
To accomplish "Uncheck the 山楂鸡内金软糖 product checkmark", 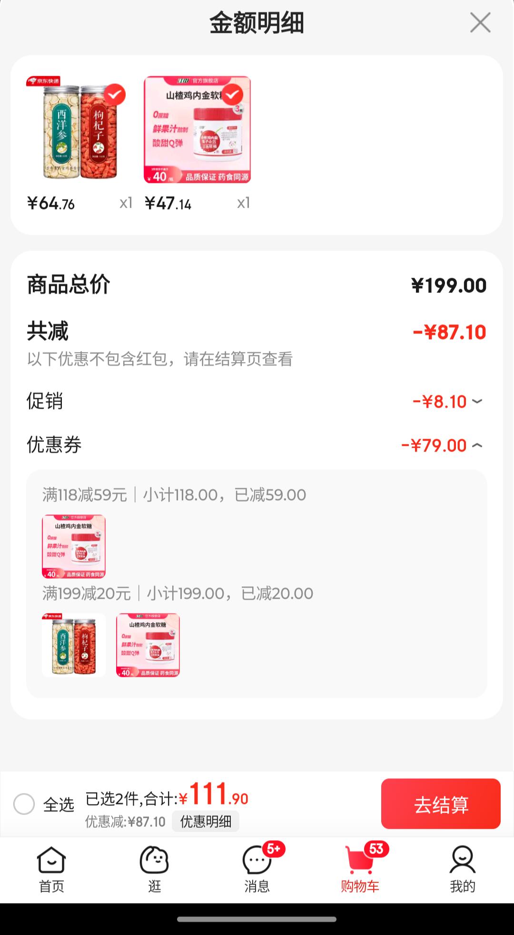I will tap(232, 95).
